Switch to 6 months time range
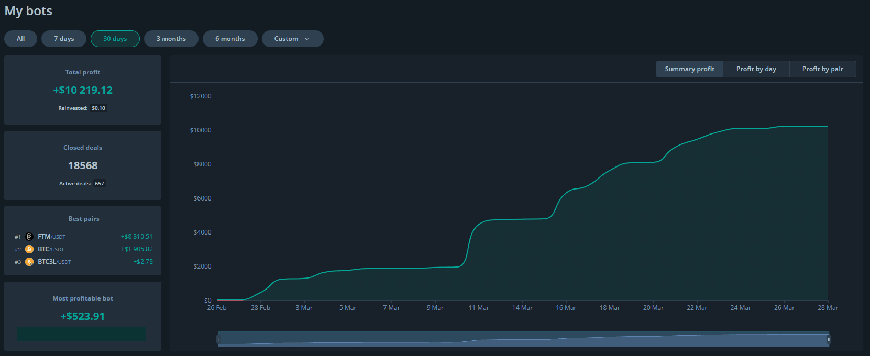 pyautogui.click(x=230, y=39)
